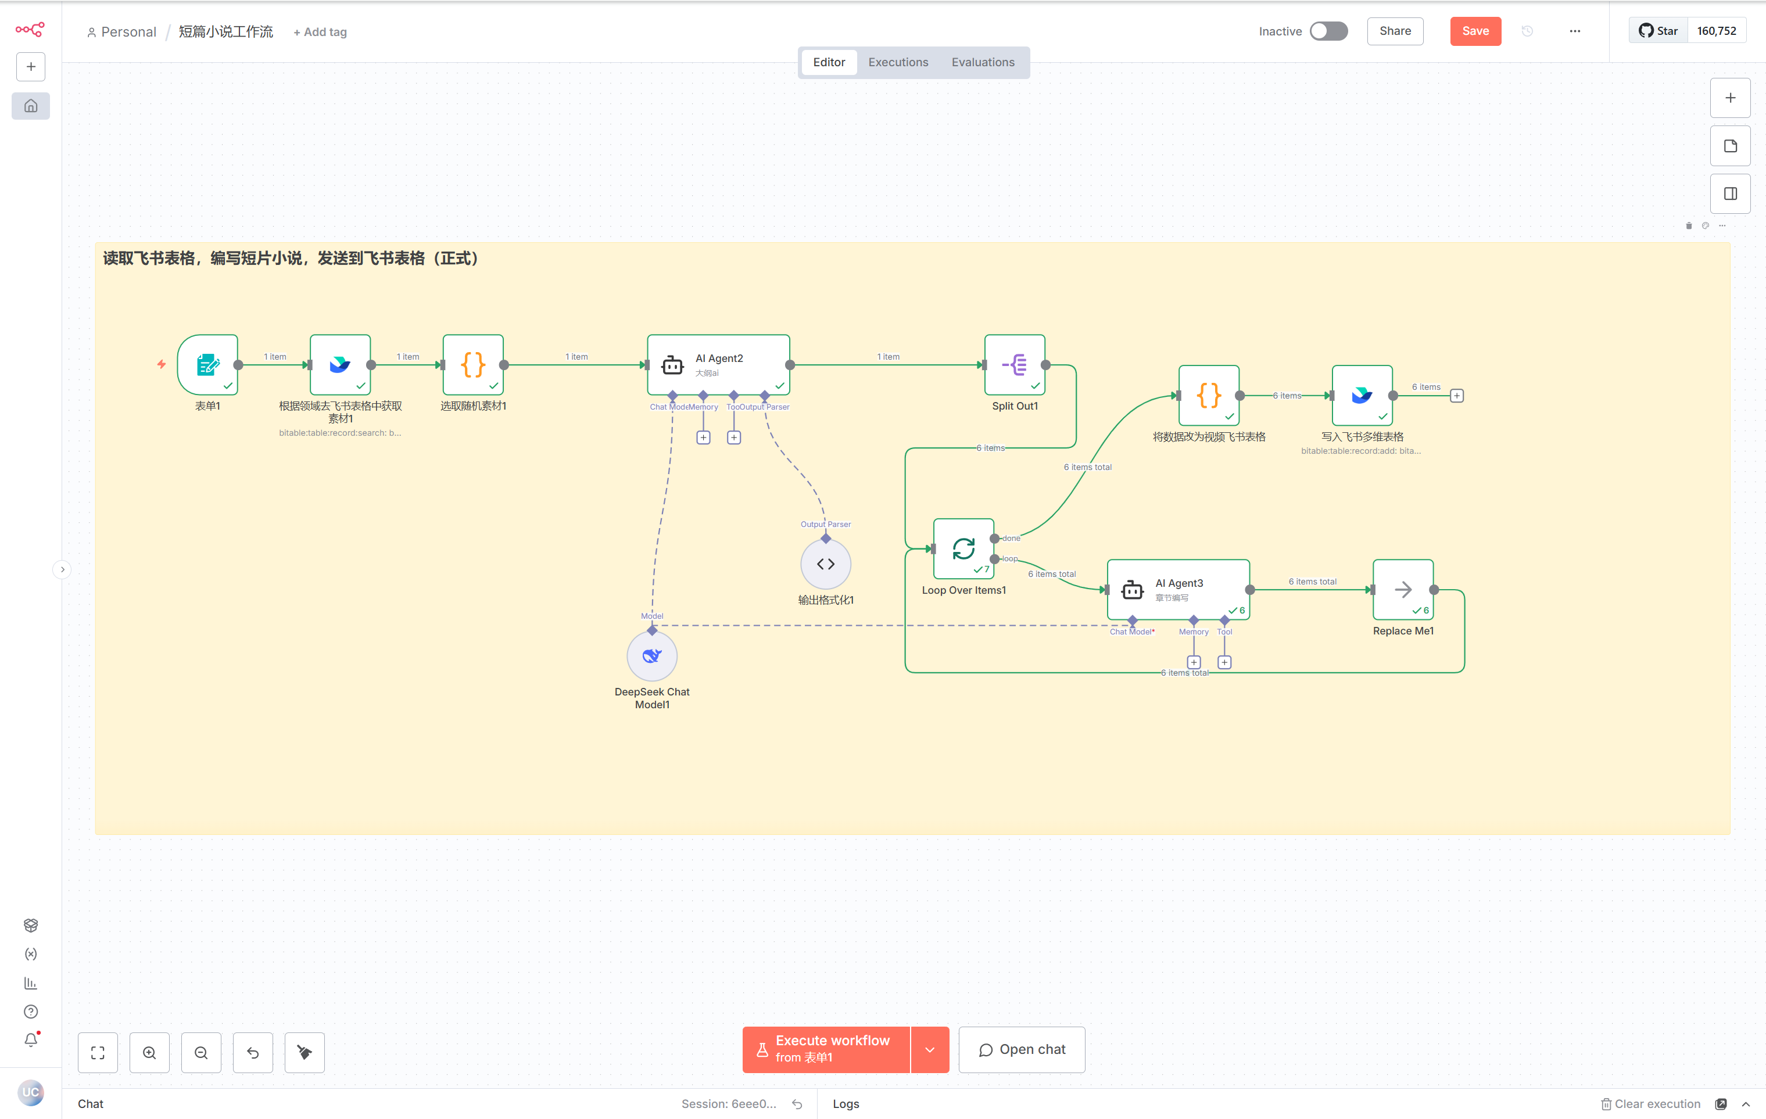The image size is (1766, 1119).
Task: Switch to the Evaluations tab
Action: coord(982,62)
